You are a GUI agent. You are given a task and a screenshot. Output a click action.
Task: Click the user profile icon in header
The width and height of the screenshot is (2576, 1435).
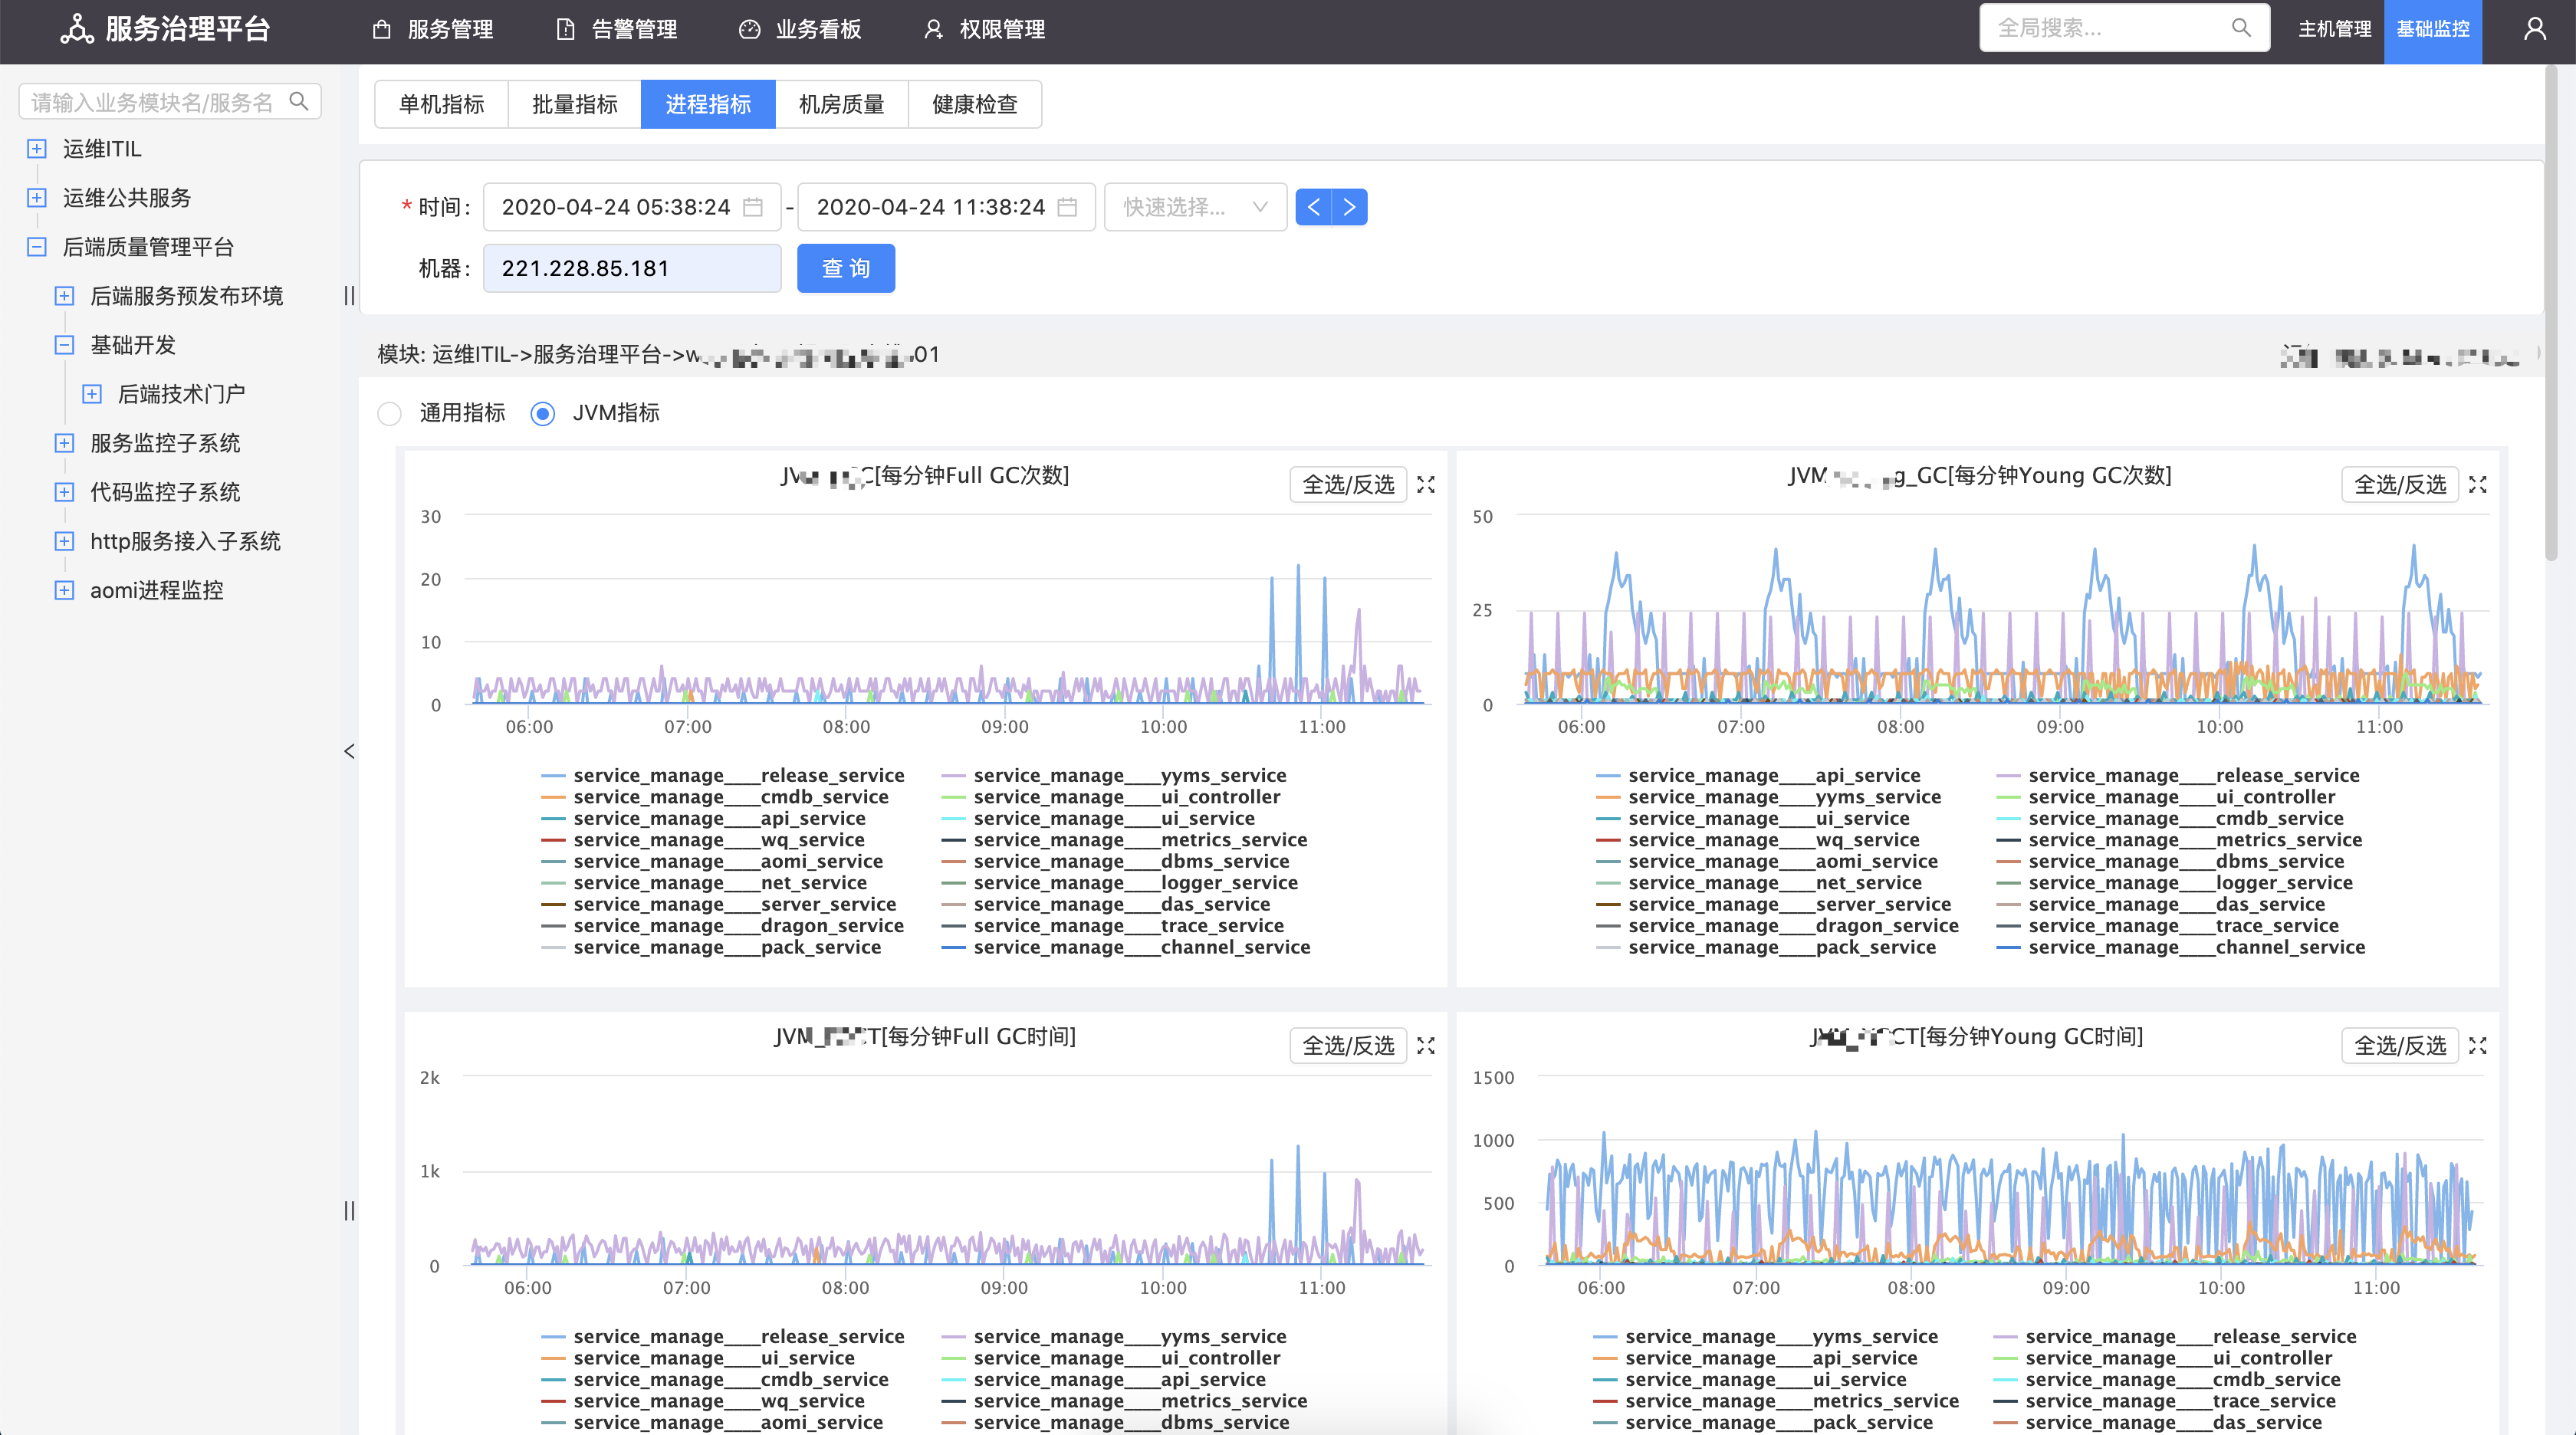click(2534, 29)
